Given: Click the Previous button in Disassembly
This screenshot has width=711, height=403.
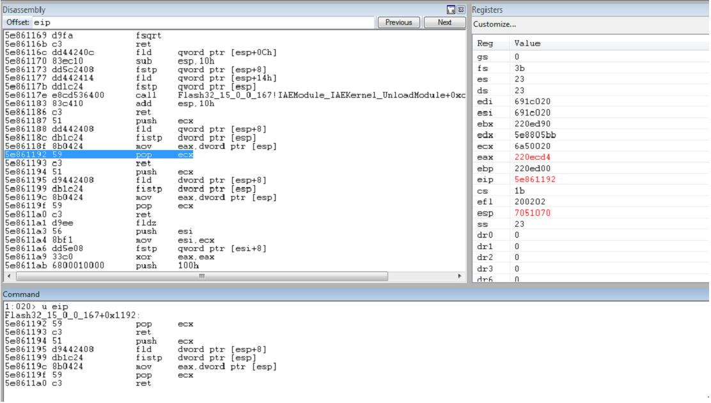Looking at the screenshot, I should click(398, 22).
